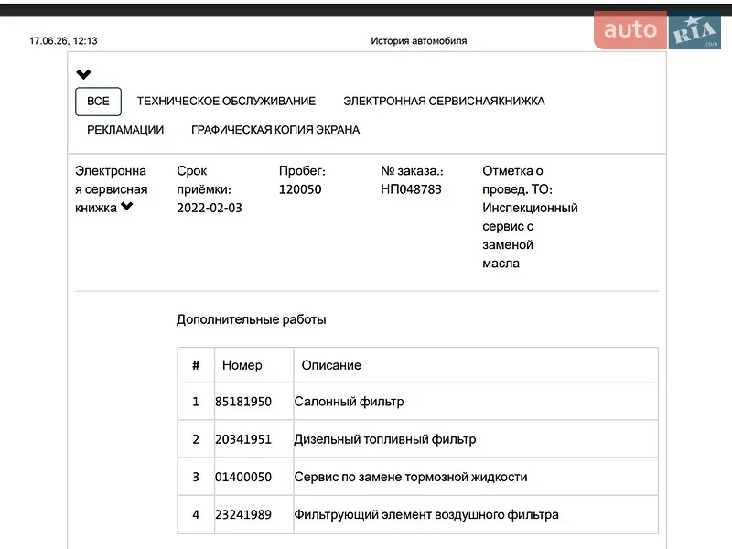732x549 pixels.
Task: Click the timestamp 17.06.26, 12:13
Action: click(x=63, y=40)
